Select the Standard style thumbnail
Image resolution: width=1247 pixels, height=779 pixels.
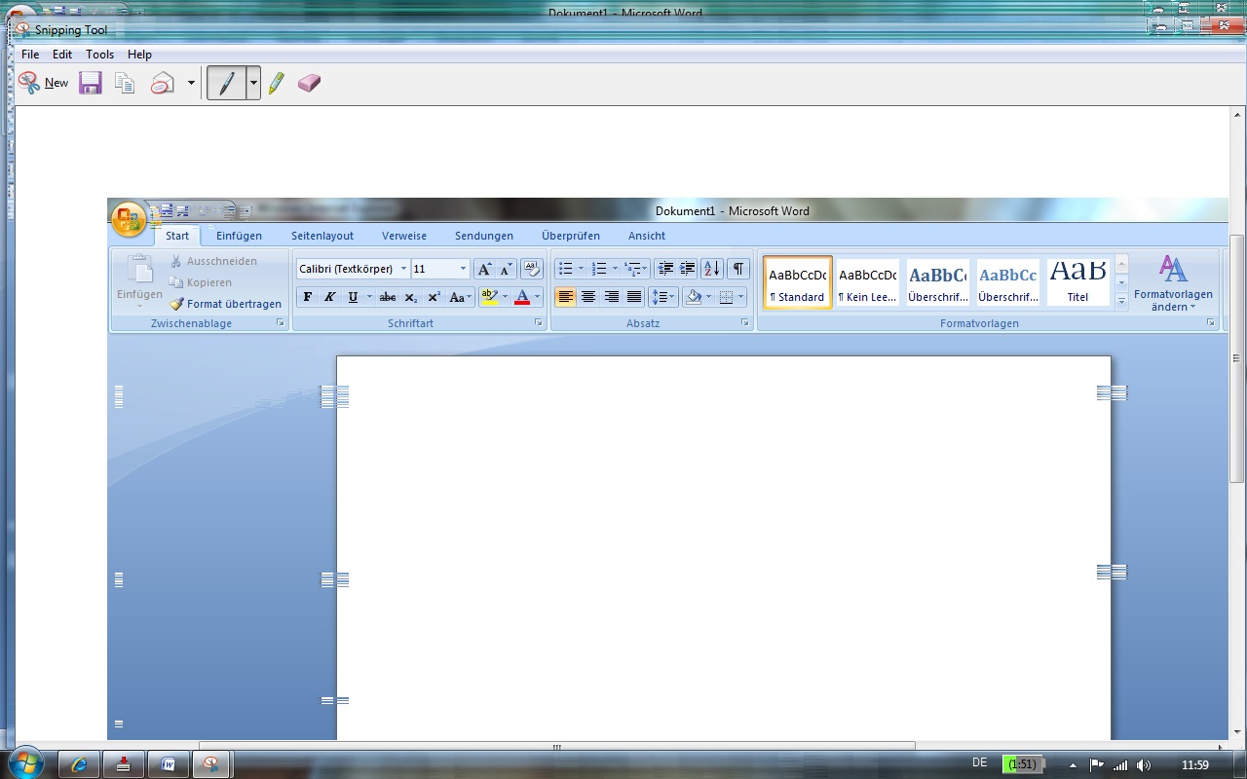click(798, 282)
